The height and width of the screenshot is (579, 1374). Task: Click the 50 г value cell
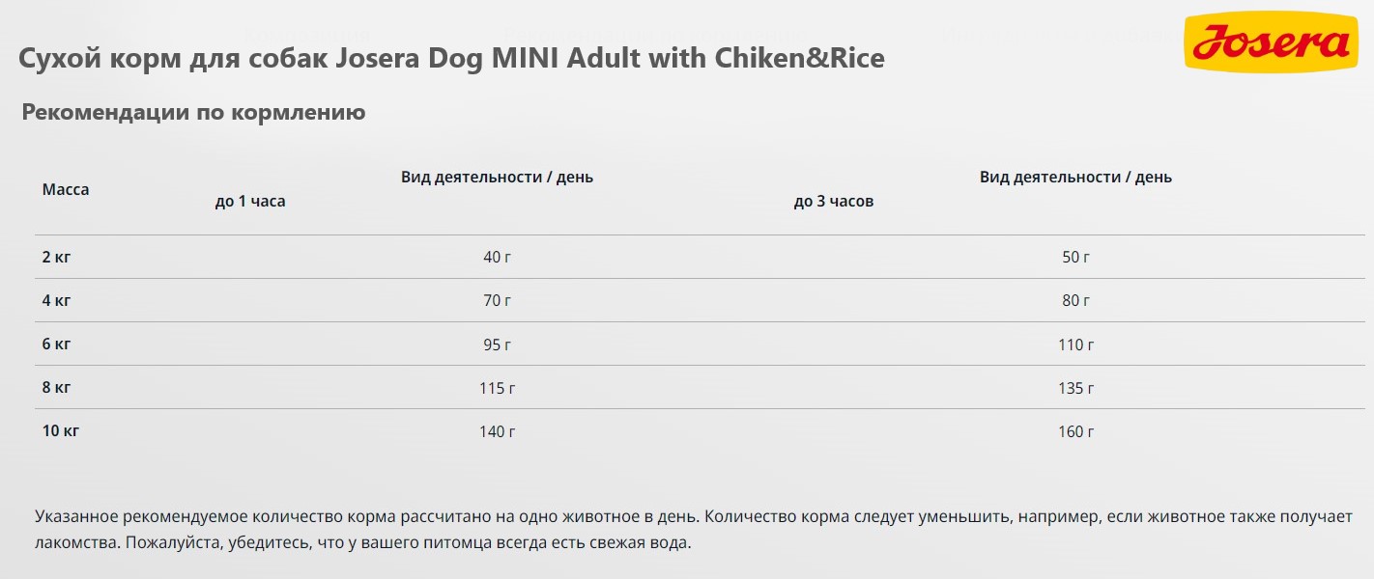tap(1075, 258)
